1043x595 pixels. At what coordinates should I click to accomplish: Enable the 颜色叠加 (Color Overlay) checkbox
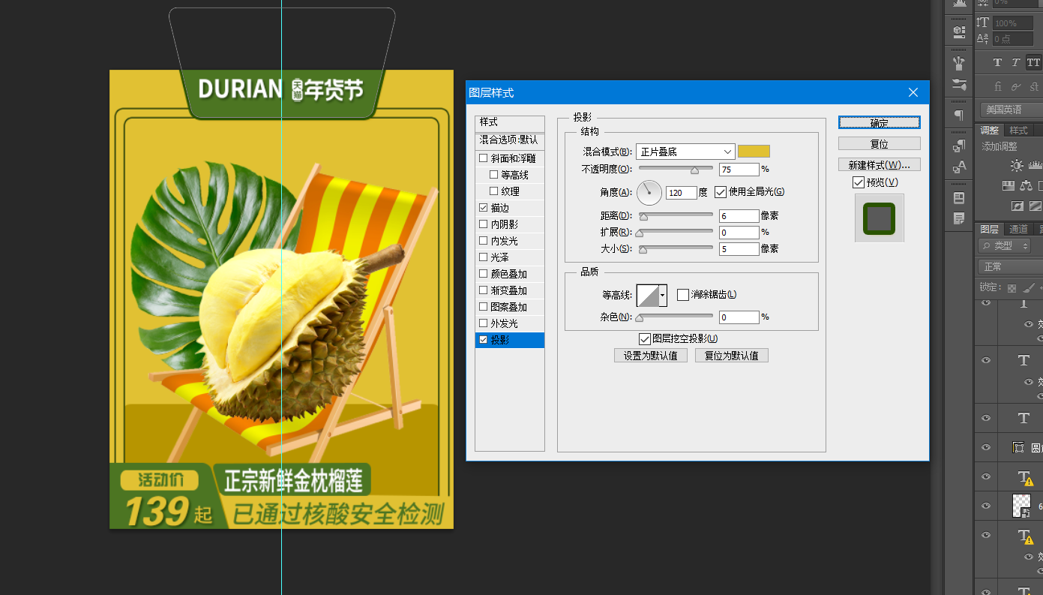pos(484,274)
